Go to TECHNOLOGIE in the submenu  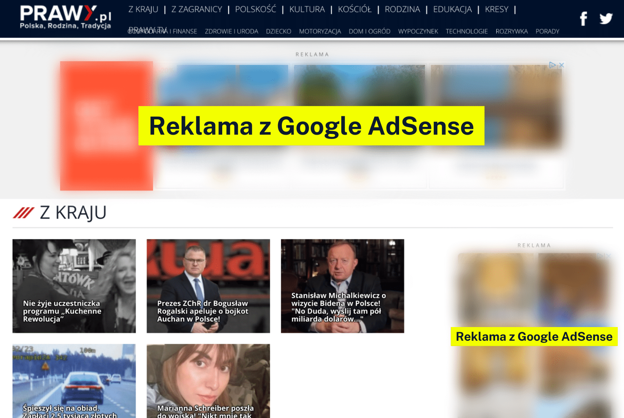[467, 31]
